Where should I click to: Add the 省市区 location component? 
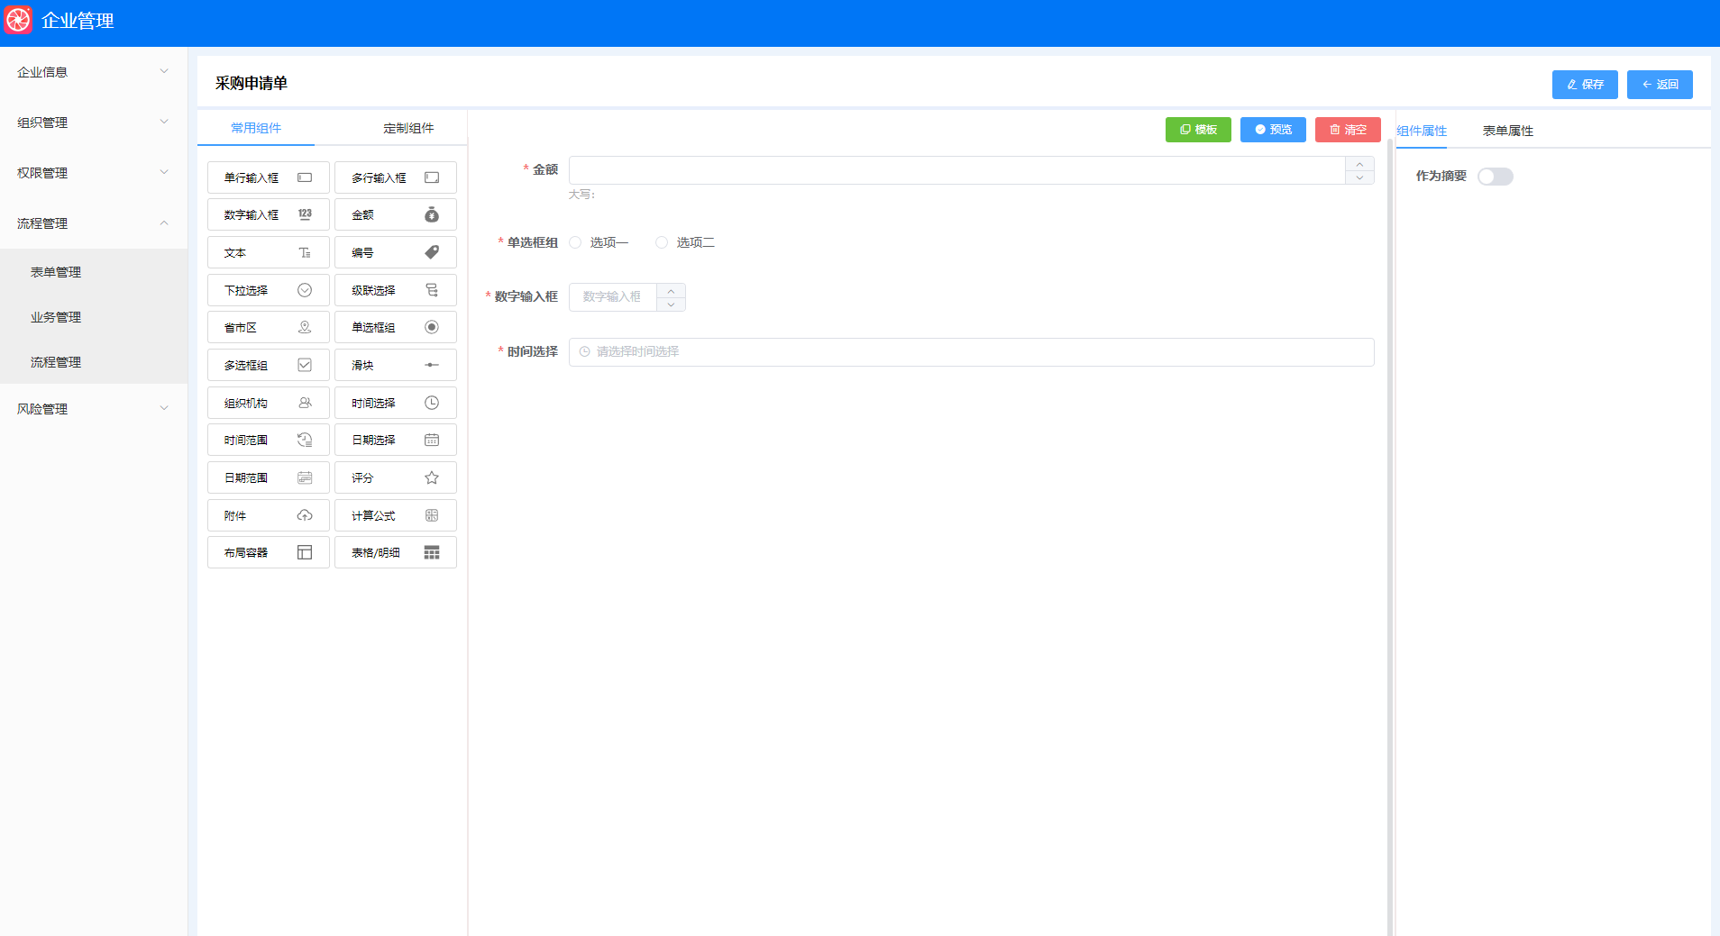(x=269, y=327)
